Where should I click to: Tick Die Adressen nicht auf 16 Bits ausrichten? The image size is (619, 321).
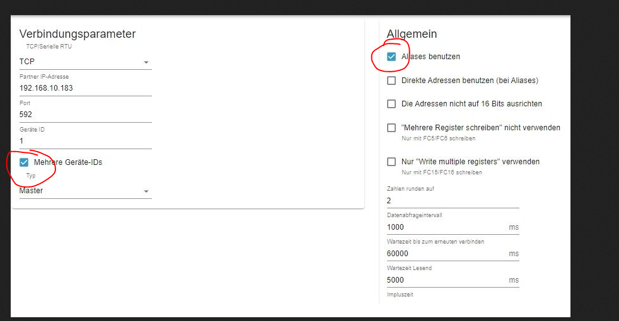tap(391, 104)
